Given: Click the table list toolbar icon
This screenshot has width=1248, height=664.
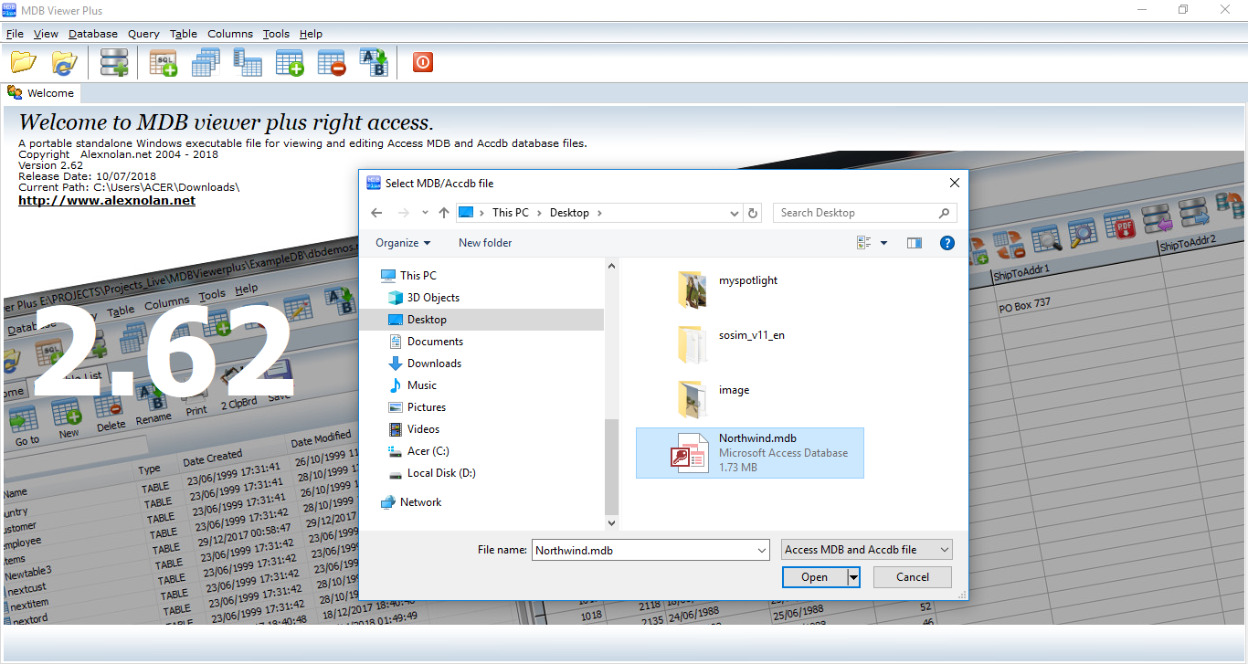Looking at the screenshot, I should (x=206, y=62).
